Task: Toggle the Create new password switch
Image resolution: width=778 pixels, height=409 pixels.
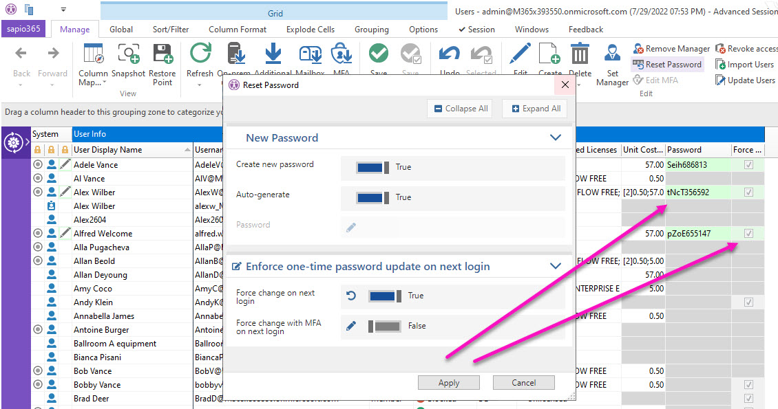Action: point(372,167)
